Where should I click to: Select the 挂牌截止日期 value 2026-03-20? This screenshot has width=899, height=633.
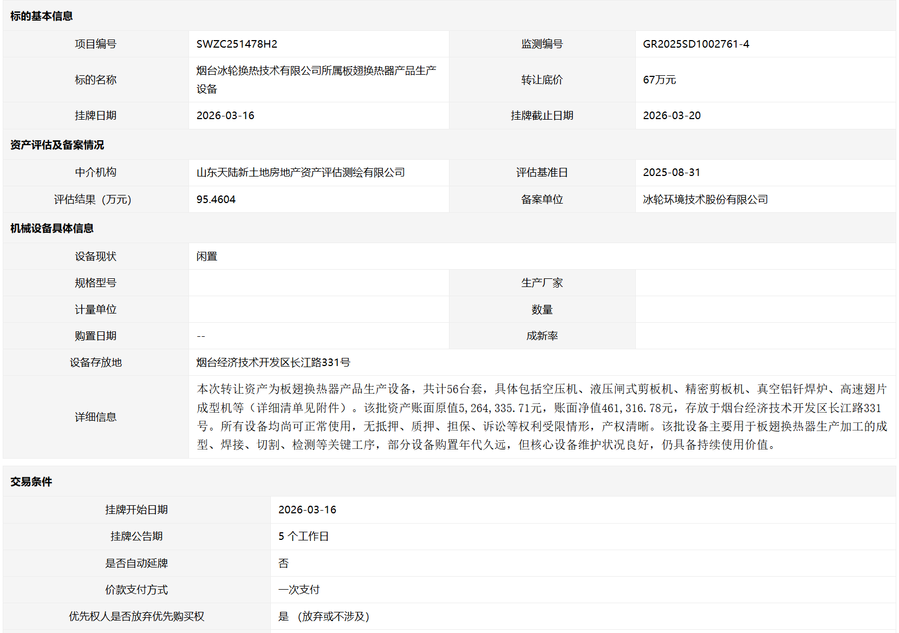click(x=672, y=115)
